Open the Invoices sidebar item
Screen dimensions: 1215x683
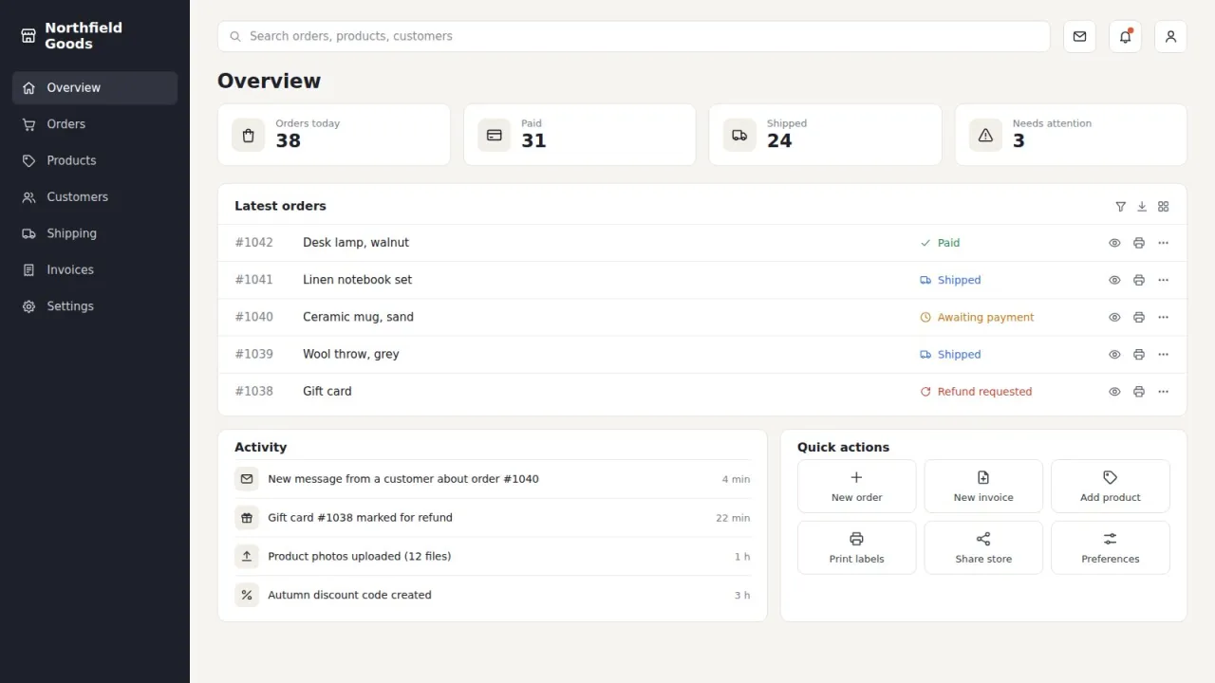coord(95,269)
